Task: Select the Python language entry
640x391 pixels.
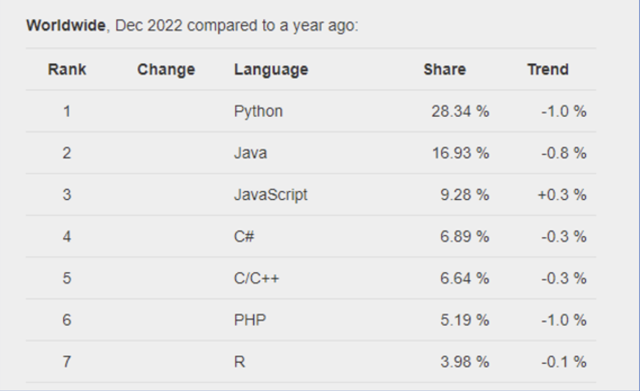Action: pyautogui.click(x=258, y=112)
